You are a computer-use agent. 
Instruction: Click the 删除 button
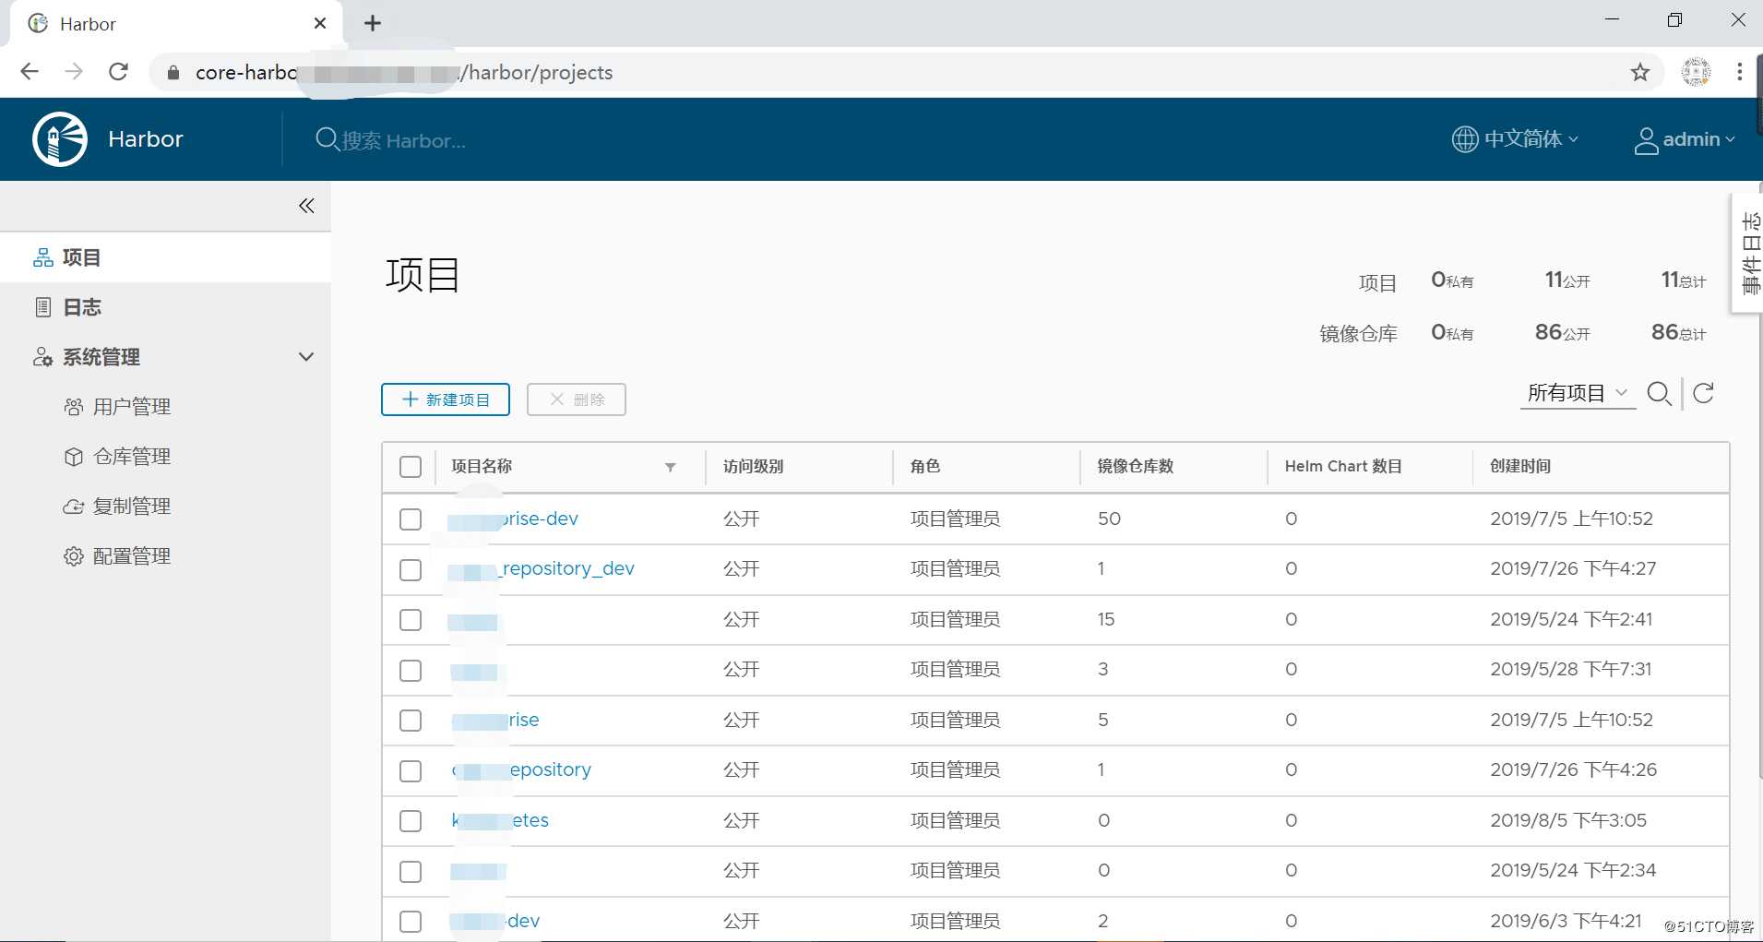pos(577,399)
